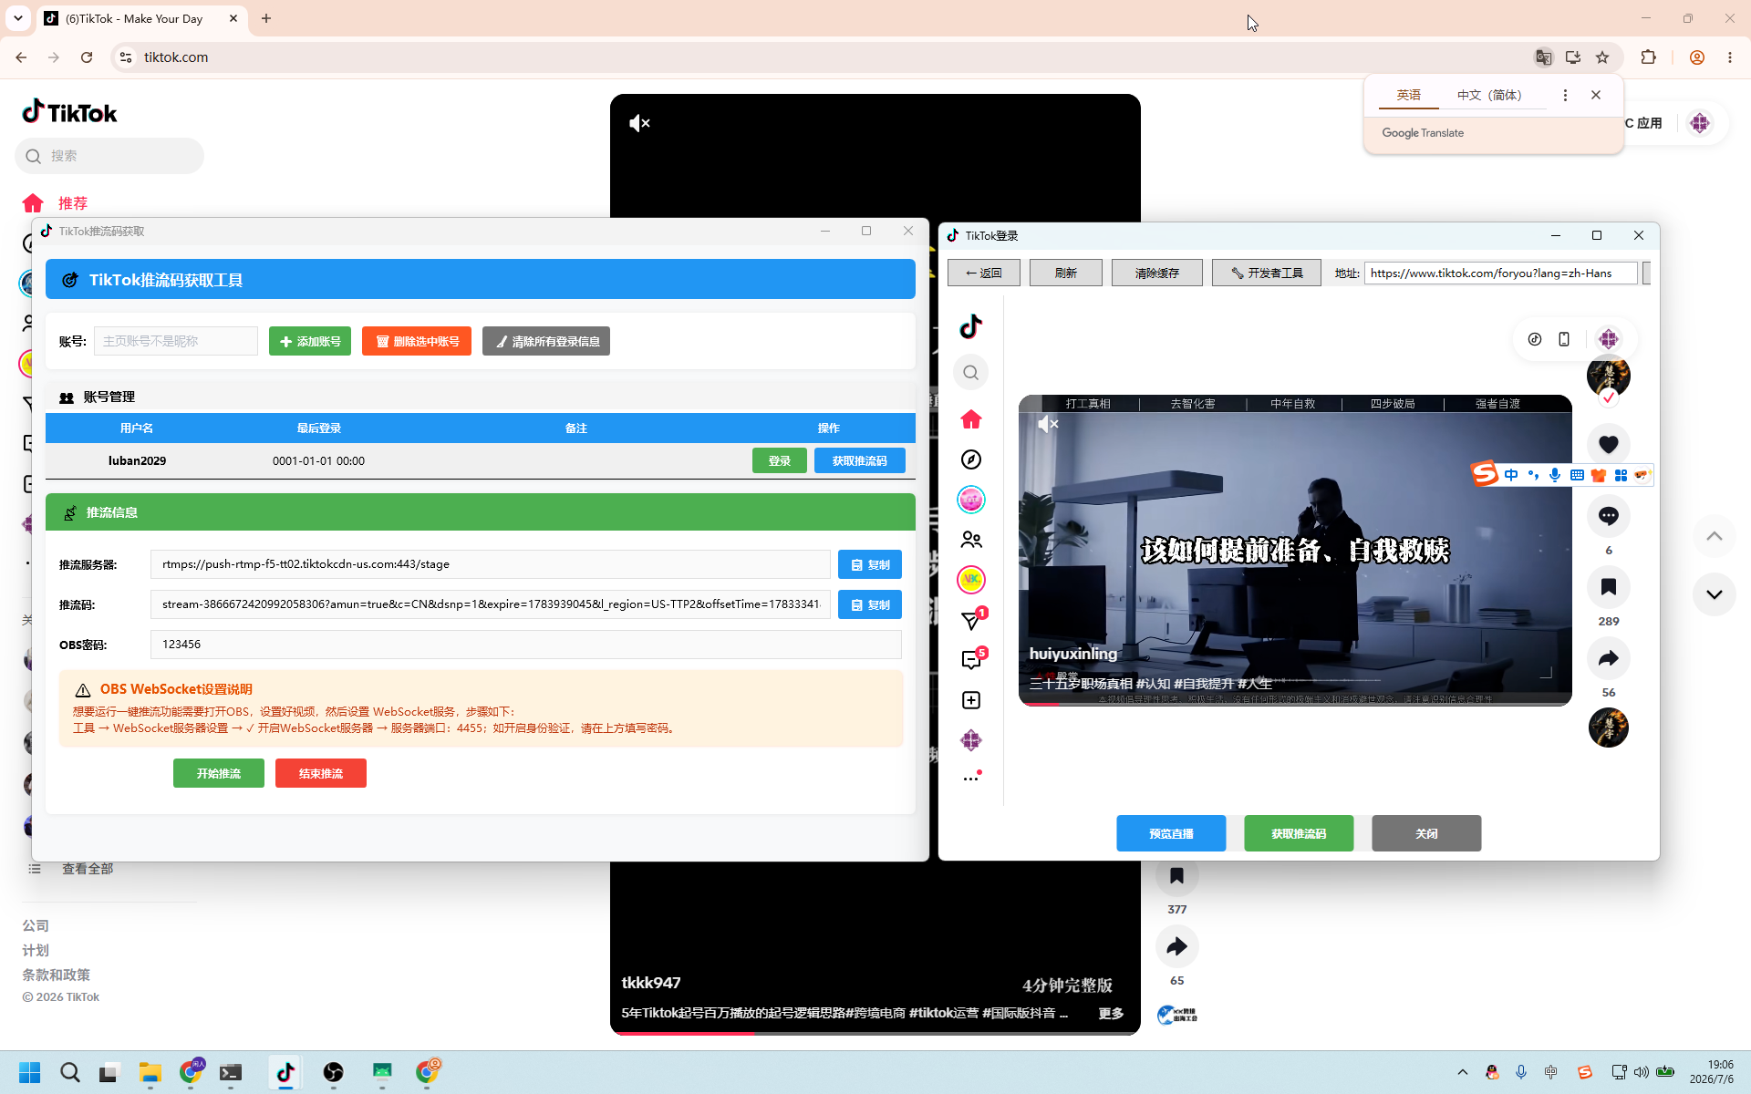Reload the tiktok.com page
Image resolution: width=1751 pixels, height=1094 pixels.
87,57
